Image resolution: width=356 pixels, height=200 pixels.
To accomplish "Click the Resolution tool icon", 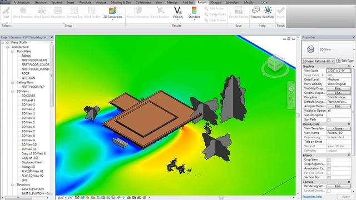I will pyautogui.click(x=58, y=11).
